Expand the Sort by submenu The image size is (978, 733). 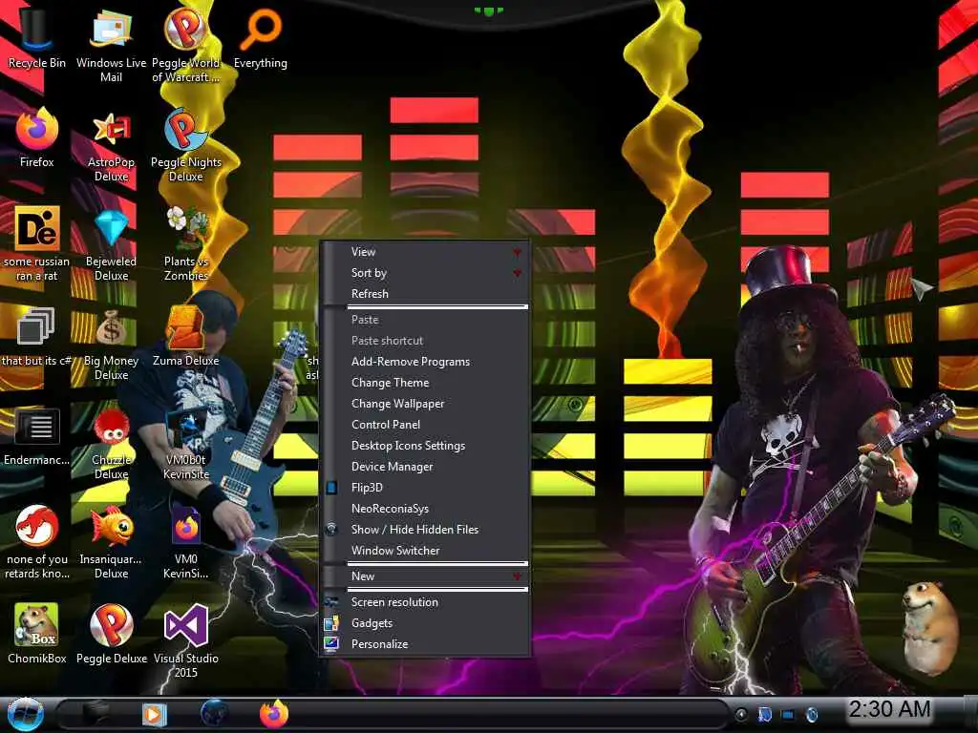coord(426,273)
